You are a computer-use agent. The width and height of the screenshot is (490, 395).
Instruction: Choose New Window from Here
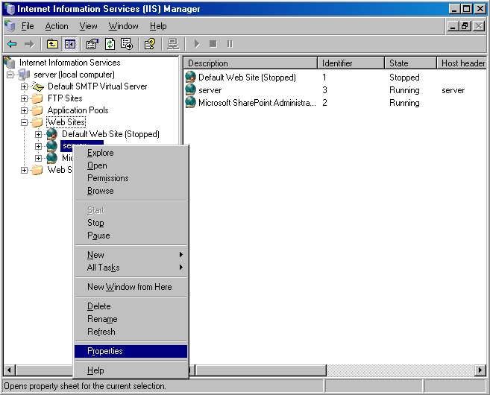click(131, 287)
